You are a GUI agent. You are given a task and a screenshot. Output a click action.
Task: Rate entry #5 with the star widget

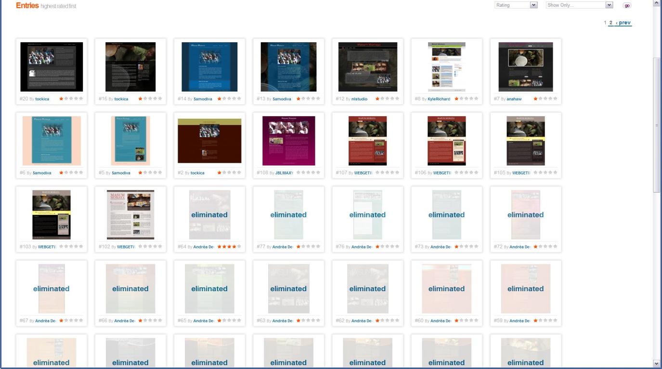point(150,172)
